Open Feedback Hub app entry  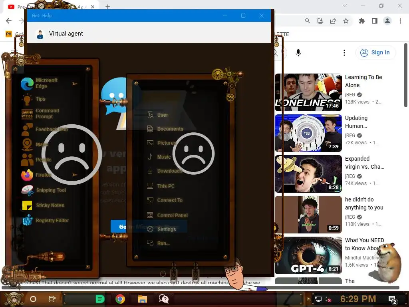point(44,129)
